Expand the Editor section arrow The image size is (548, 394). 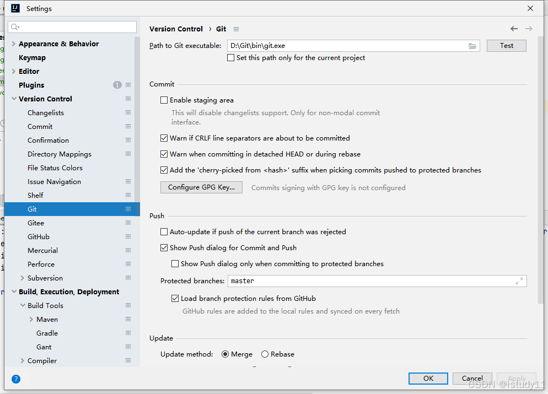[14, 71]
